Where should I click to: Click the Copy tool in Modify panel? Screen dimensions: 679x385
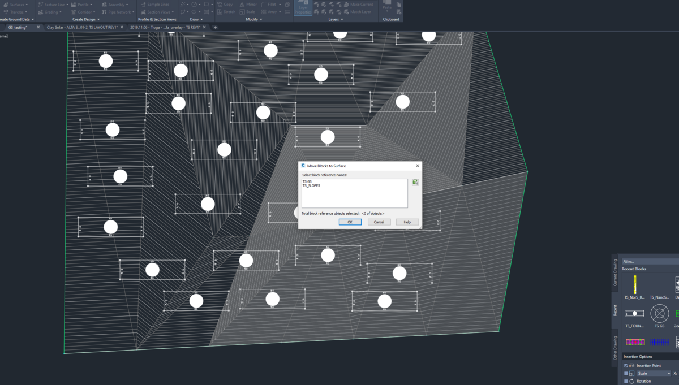[225, 5]
